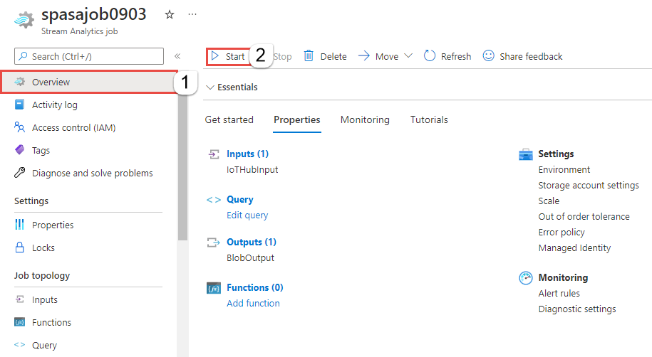The width and height of the screenshot is (652, 357).
Task: Click the Functions icon in sidebar
Action: (19, 322)
